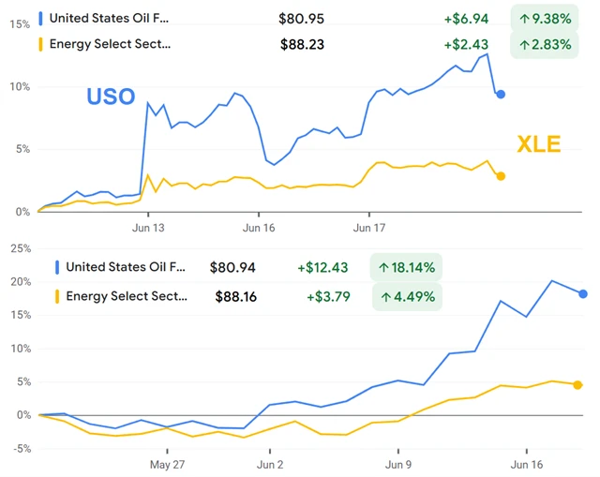
Task: Select the Jun 13 date on the axis
Action: pyautogui.click(x=148, y=228)
